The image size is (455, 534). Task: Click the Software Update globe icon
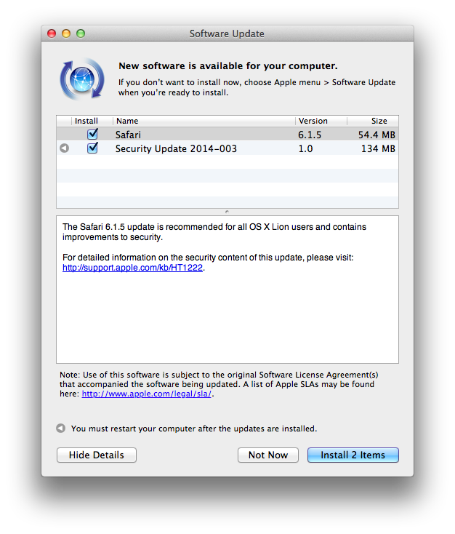click(x=82, y=79)
